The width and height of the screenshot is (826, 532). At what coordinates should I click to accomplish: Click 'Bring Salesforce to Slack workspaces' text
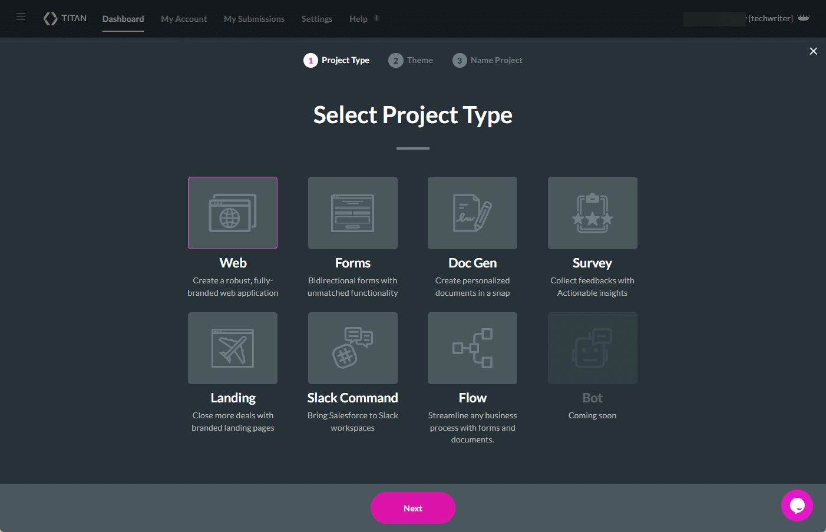tap(353, 422)
